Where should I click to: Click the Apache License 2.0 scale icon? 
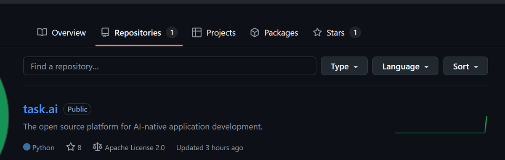[x=97, y=147]
